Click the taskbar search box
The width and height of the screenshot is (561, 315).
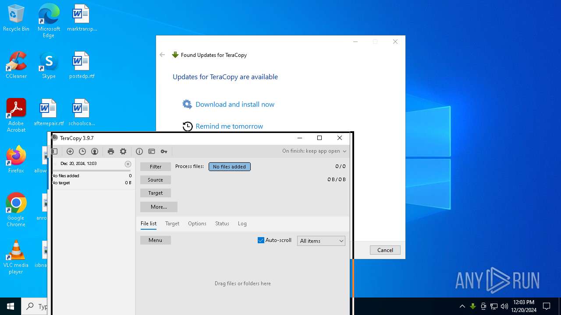click(x=35, y=306)
